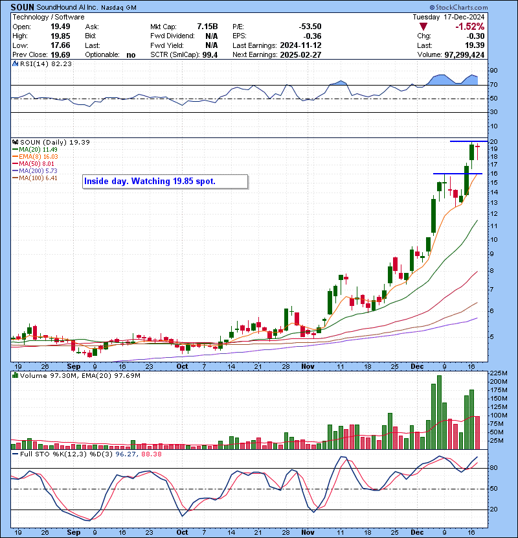
Task: Click the 90 label on the RSI axis
Action: click(x=493, y=71)
